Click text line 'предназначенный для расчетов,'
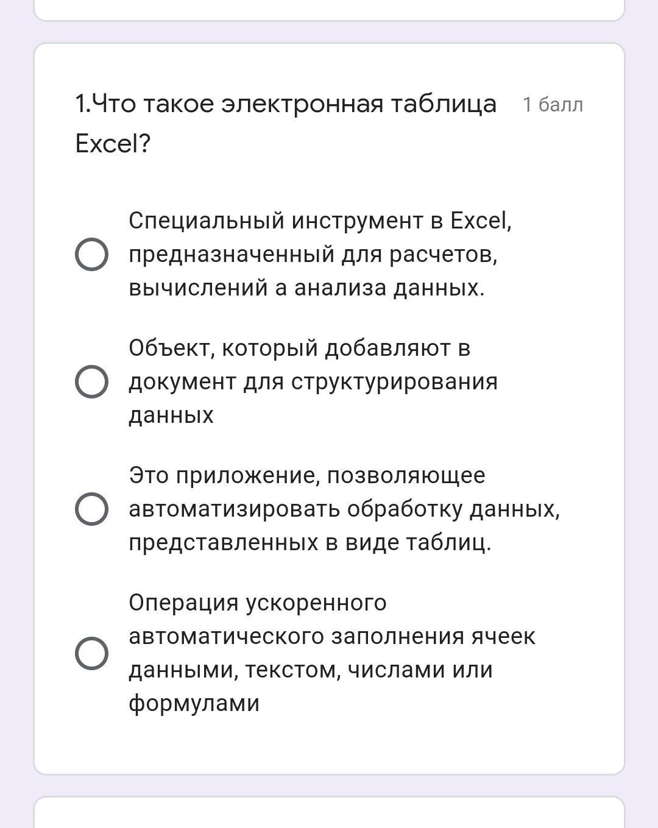Screen dimensions: 658x828 313,254
